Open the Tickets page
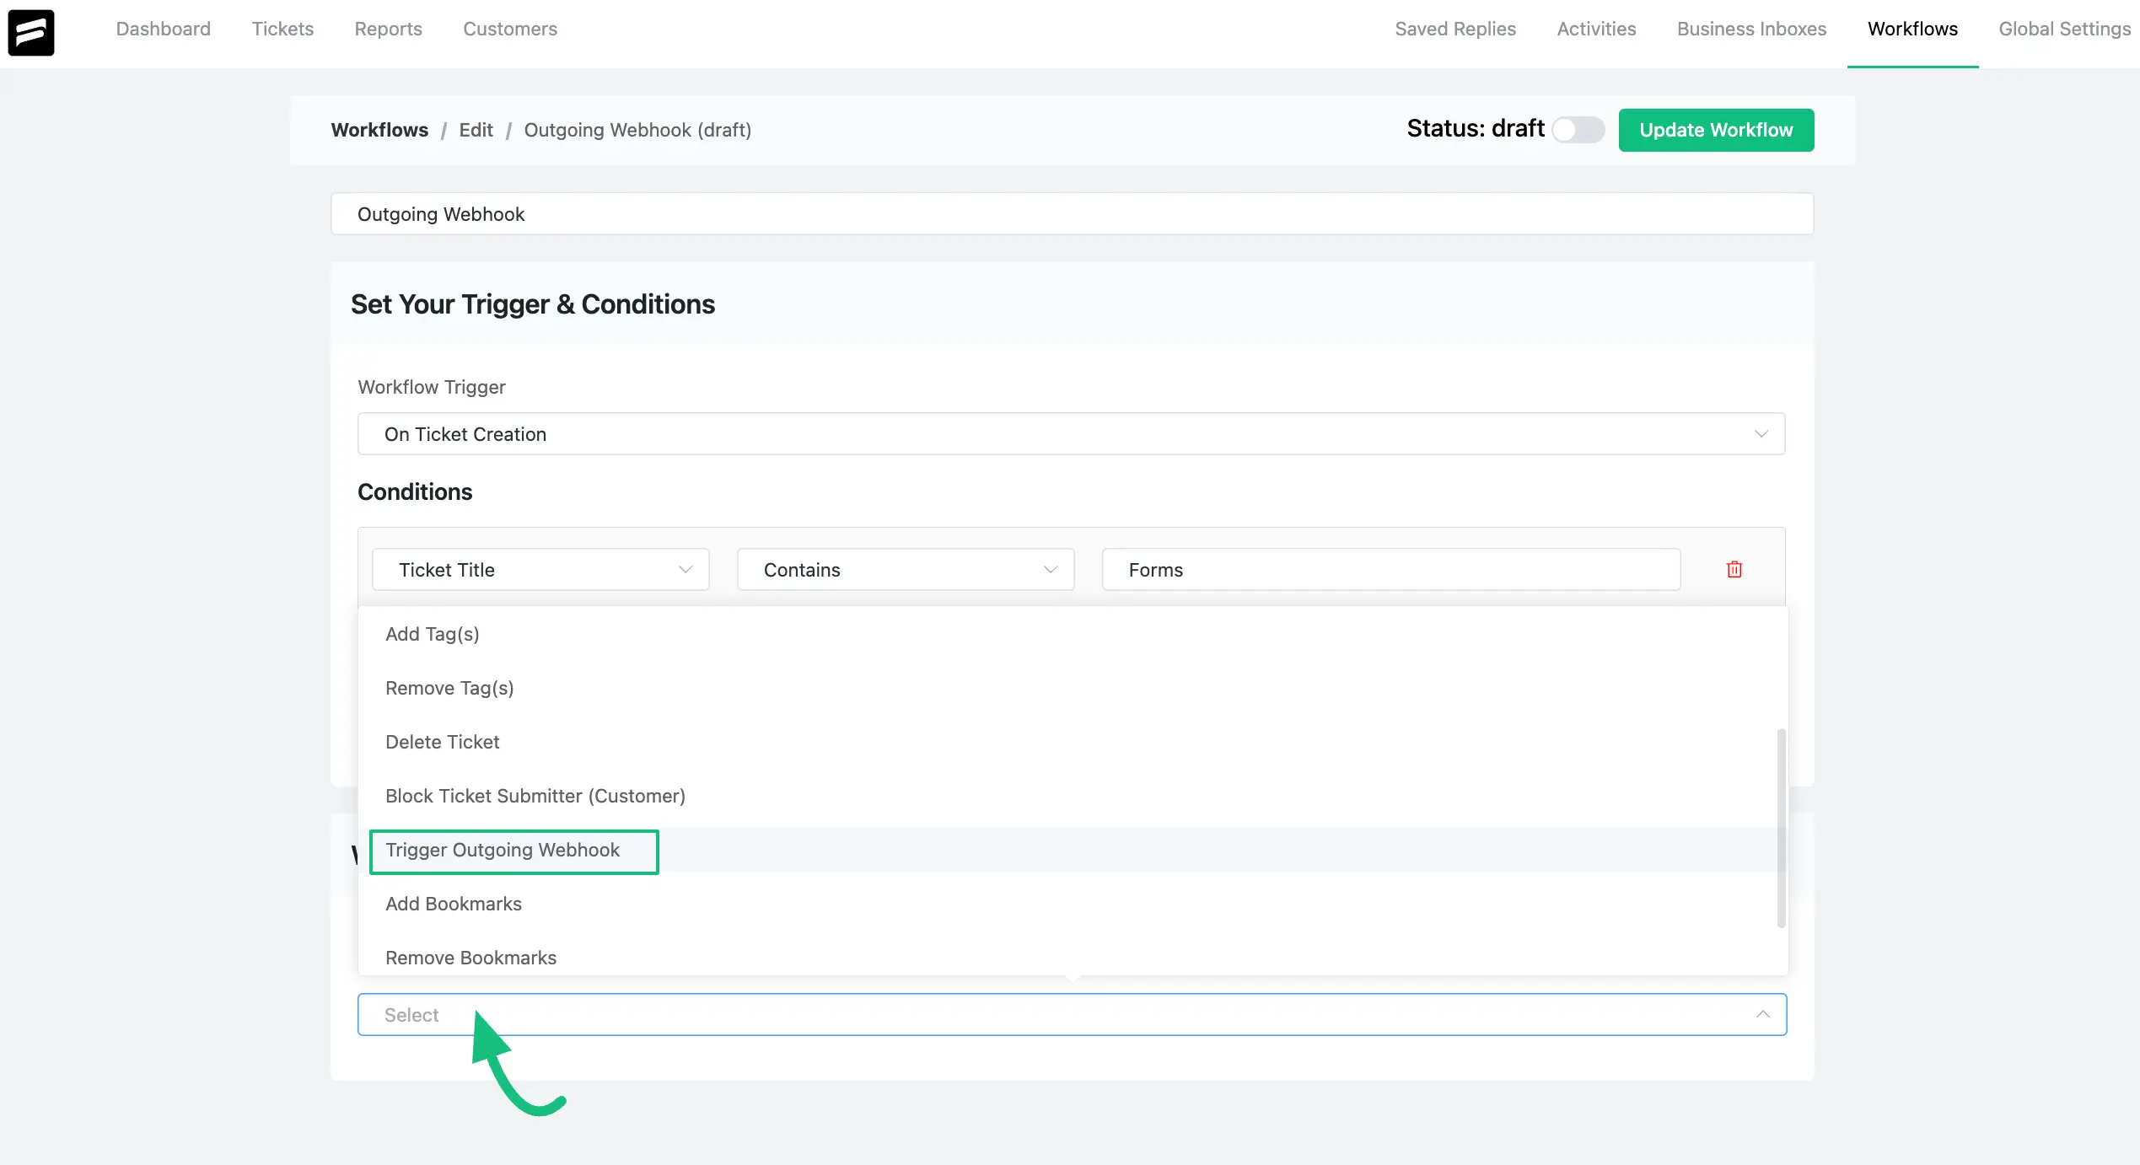Viewport: 2140px width, 1165px height. (282, 29)
